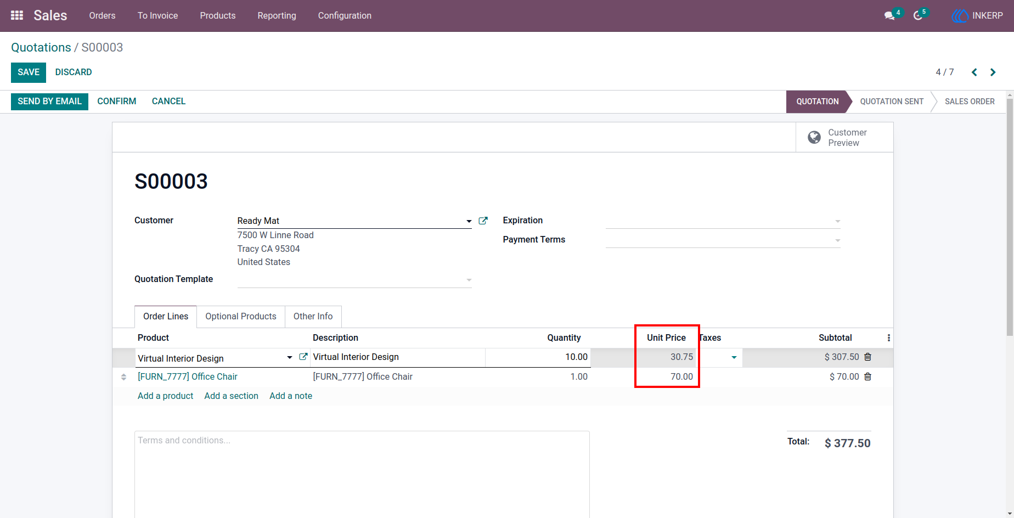Discard the quotation changes
Viewport: 1014px width, 518px height.
[x=74, y=72]
